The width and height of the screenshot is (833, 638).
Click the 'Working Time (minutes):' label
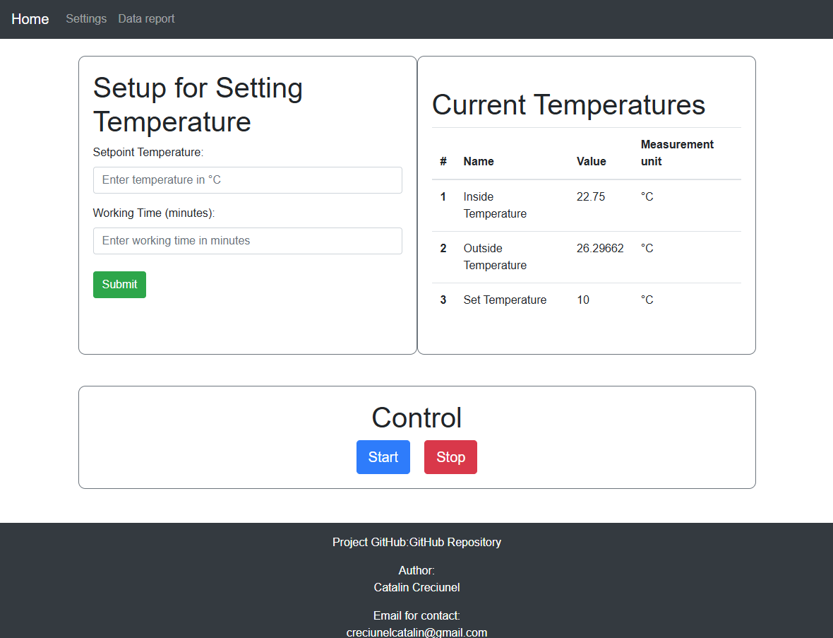pyautogui.click(x=154, y=213)
